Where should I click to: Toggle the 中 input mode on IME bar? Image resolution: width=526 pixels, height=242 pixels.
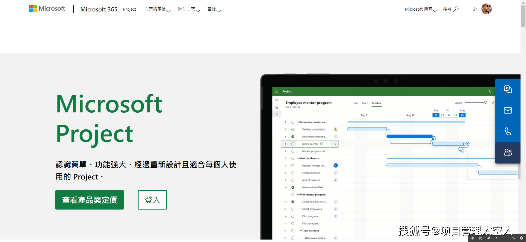click(x=472, y=238)
